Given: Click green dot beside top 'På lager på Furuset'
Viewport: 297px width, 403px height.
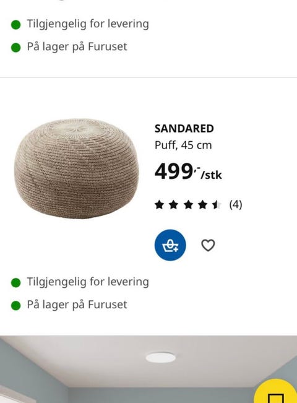Looking at the screenshot, I should click(16, 48).
